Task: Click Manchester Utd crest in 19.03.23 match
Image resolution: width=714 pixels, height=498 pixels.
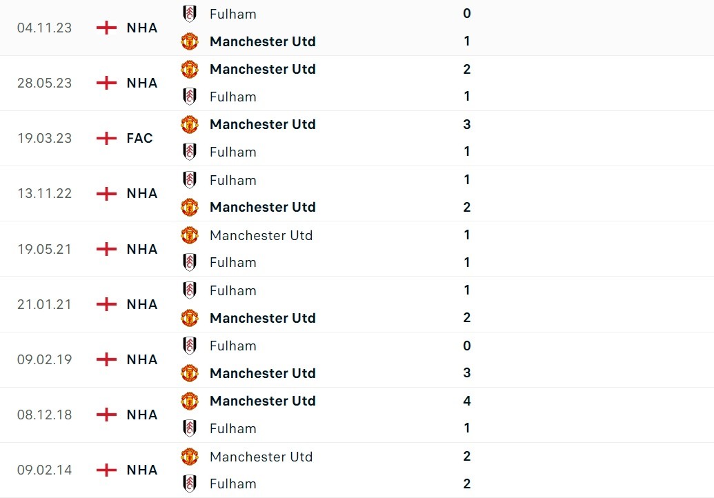Action: (189, 124)
